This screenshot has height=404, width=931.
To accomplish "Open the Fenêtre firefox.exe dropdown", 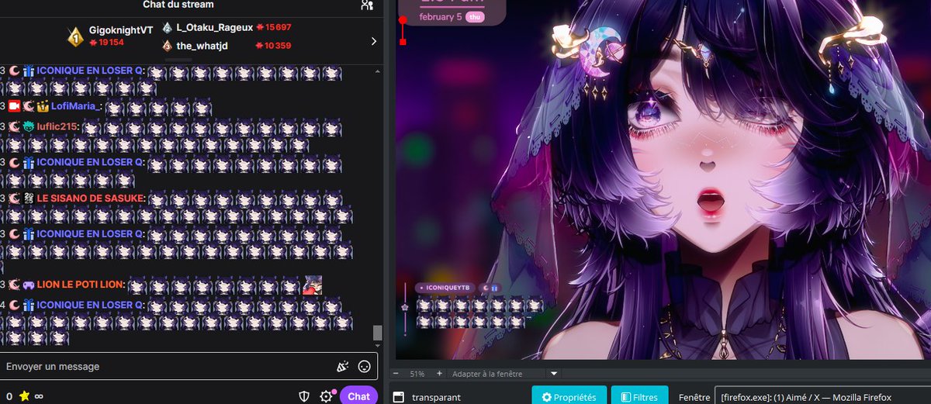I will click(822, 397).
